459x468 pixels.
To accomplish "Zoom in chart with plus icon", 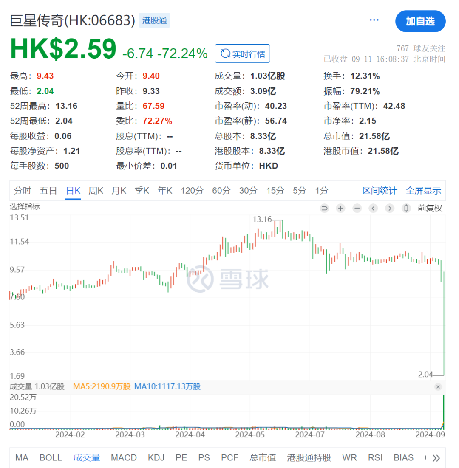I will pos(340,208).
